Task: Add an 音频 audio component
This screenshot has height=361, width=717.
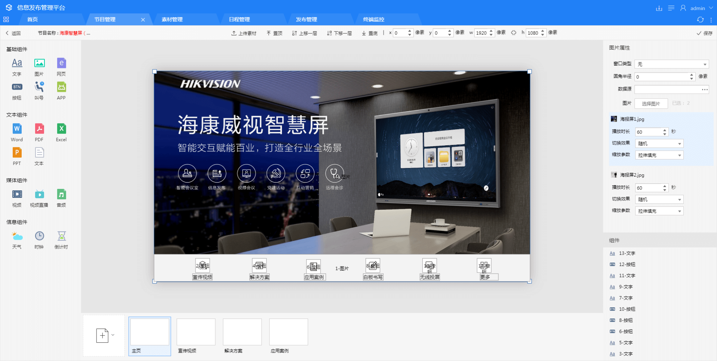Action: click(x=61, y=198)
